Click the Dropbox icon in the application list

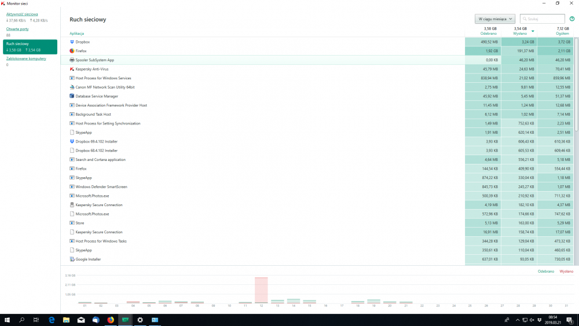click(x=72, y=42)
